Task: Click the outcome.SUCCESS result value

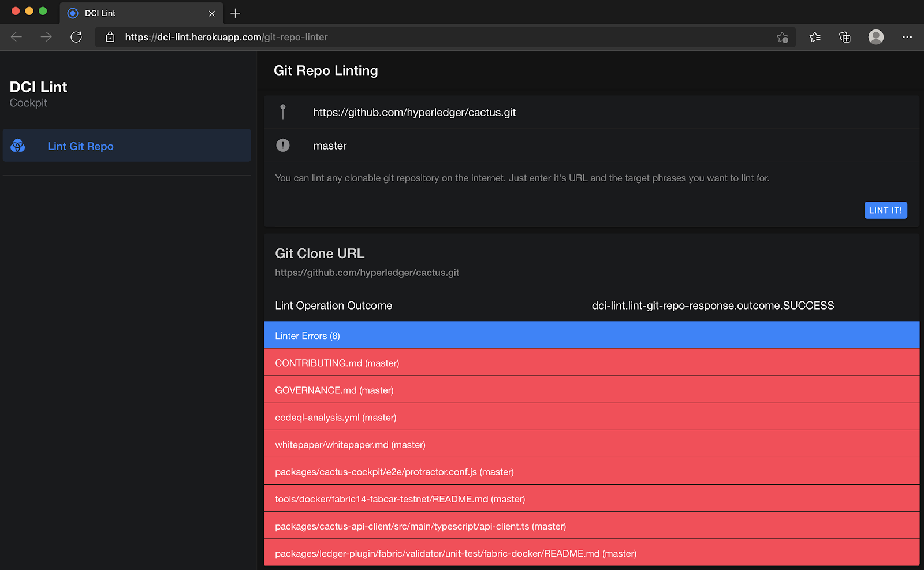Action: coord(713,306)
